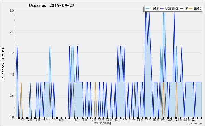This screenshot has height=126, width=205.
Task: Click the '19 h' x-axis label
Action: click(163, 120)
